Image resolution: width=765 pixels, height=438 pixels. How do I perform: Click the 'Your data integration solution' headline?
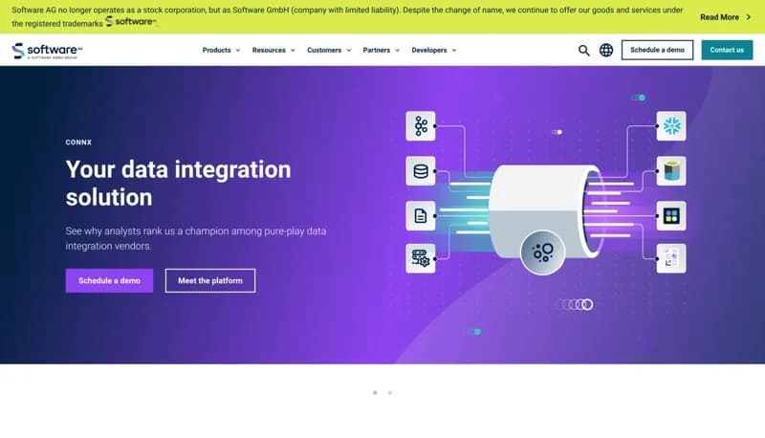(x=178, y=184)
